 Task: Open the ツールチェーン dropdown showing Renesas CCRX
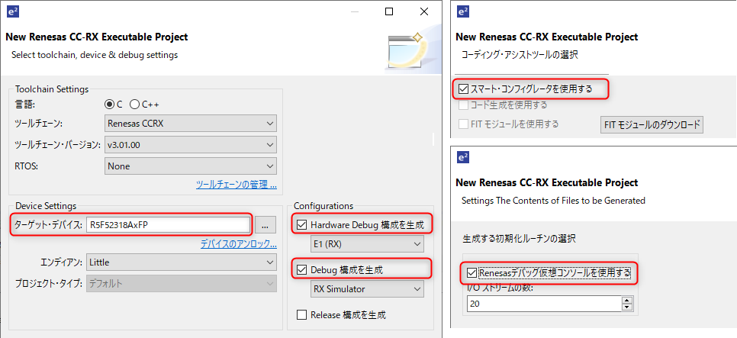click(191, 124)
